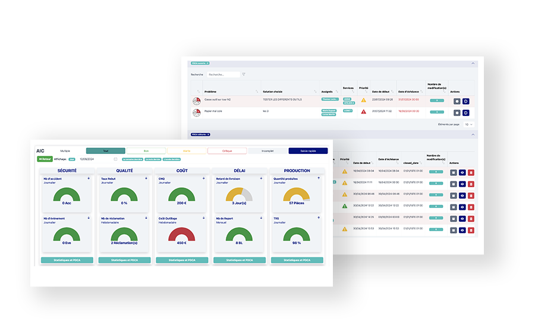Viewport: 557px width, 334px height.
Task: Click modification progress bar on Casse outil row
Action: pos(437,100)
